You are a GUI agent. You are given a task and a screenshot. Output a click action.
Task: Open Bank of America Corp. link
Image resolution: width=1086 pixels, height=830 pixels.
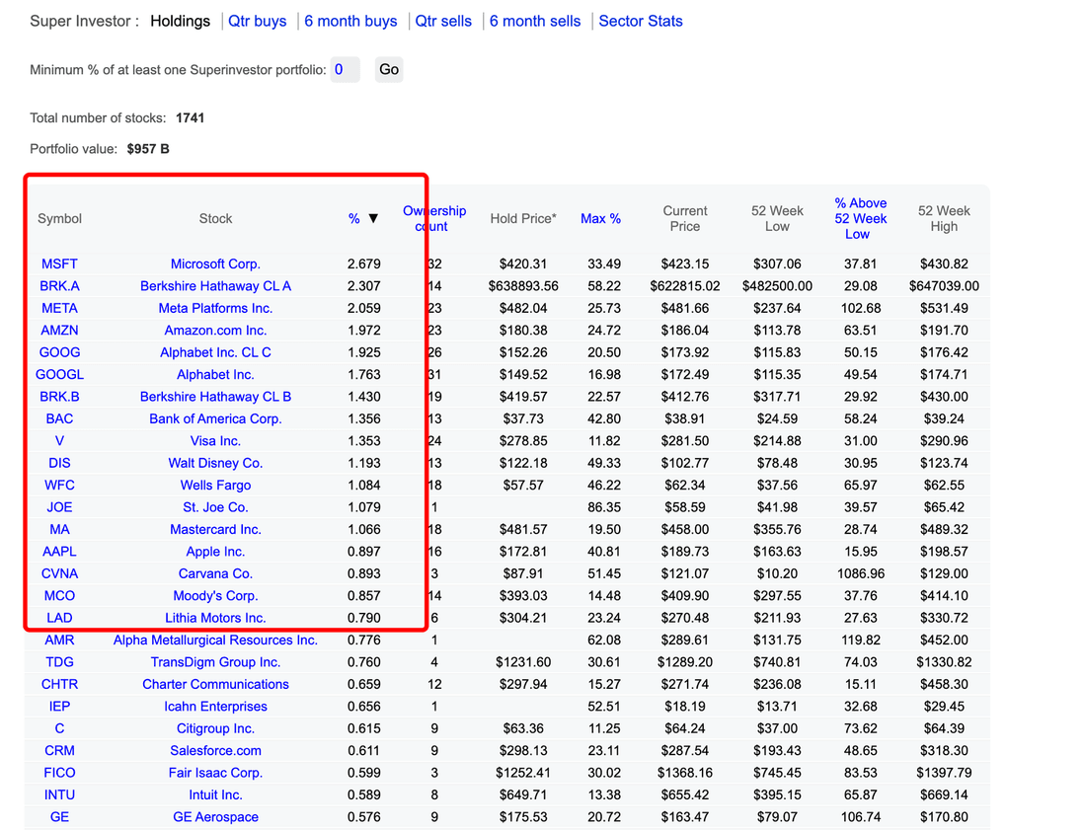(215, 418)
